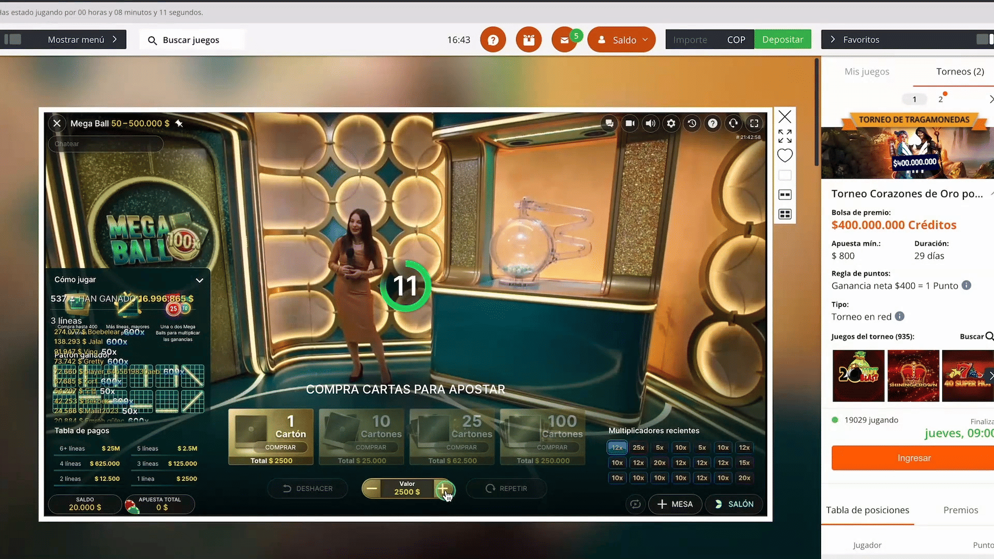Image resolution: width=994 pixels, height=559 pixels.
Task: Increase bet Valor with plus button
Action: click(443, 489)
